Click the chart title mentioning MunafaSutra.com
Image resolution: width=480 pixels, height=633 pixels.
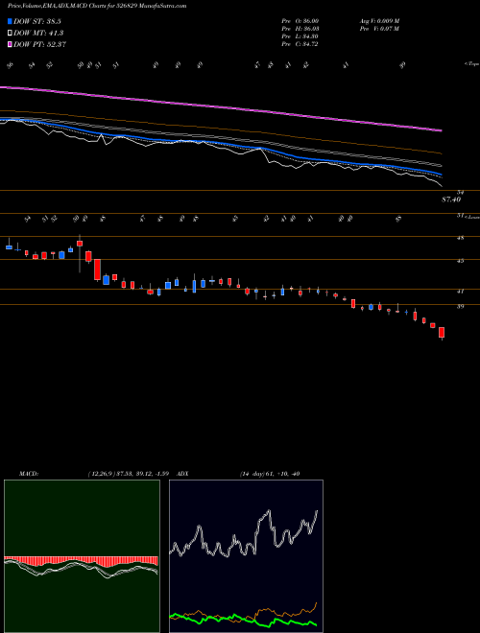pos(97,7)
